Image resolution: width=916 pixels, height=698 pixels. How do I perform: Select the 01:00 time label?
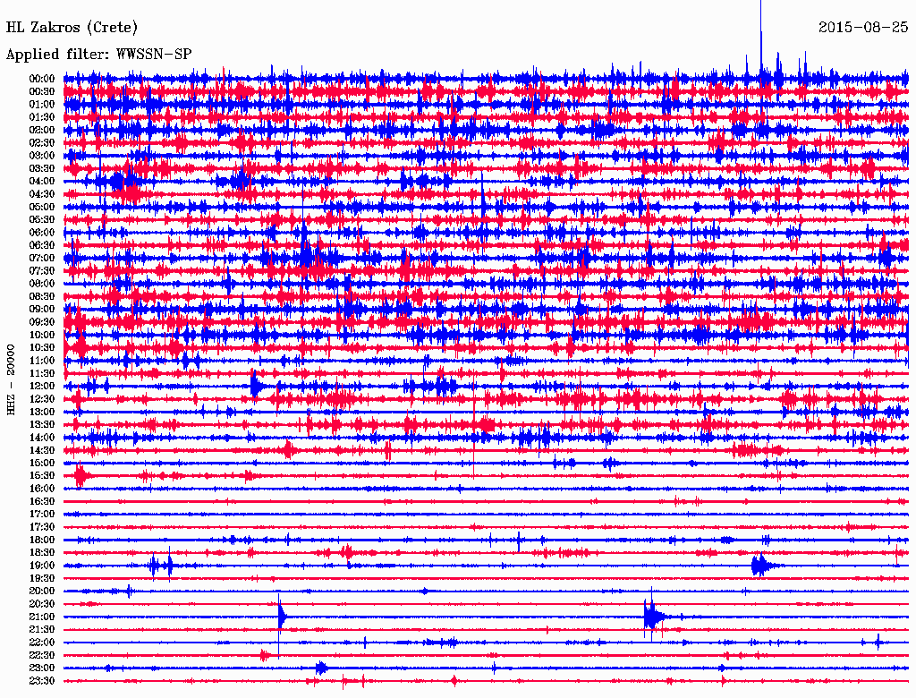point(42,105)
